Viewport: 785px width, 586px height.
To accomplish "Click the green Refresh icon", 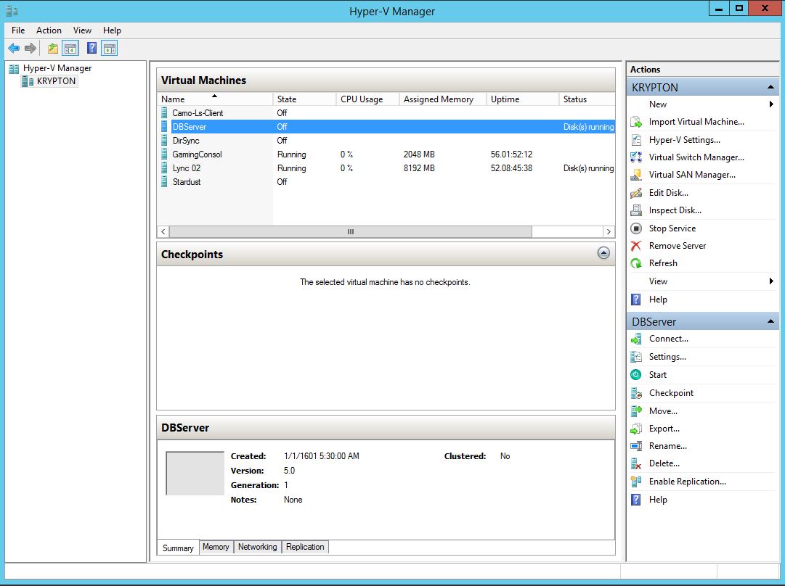I will (636, 263).
